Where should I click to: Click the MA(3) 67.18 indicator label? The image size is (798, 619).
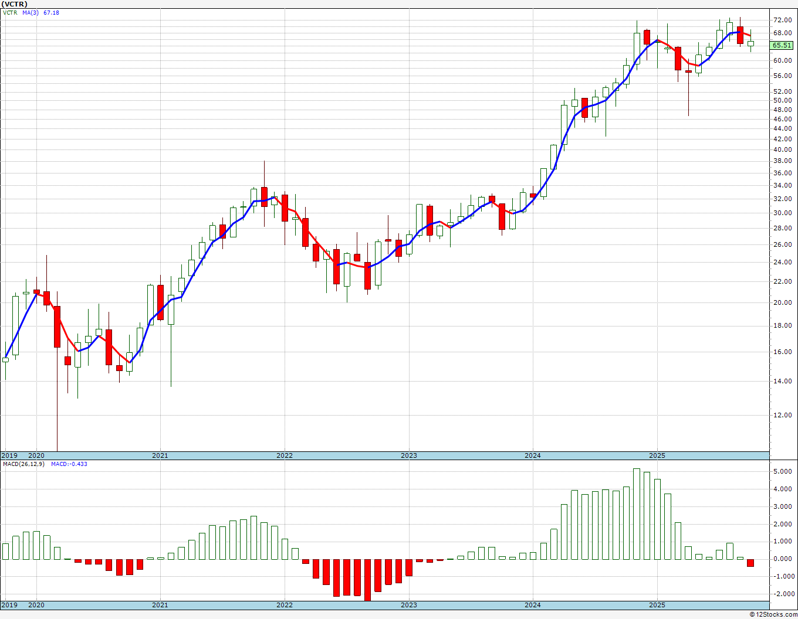41,12
